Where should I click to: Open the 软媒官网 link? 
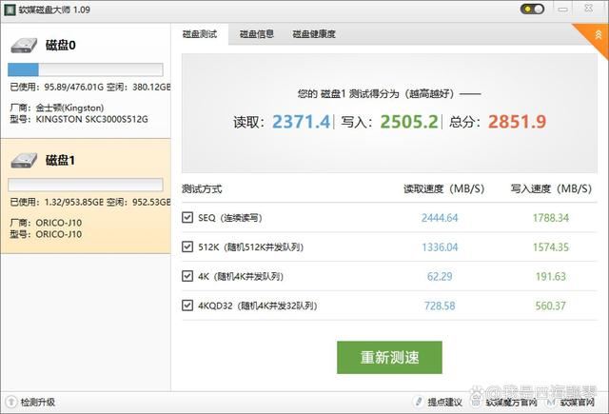point(578,403)
